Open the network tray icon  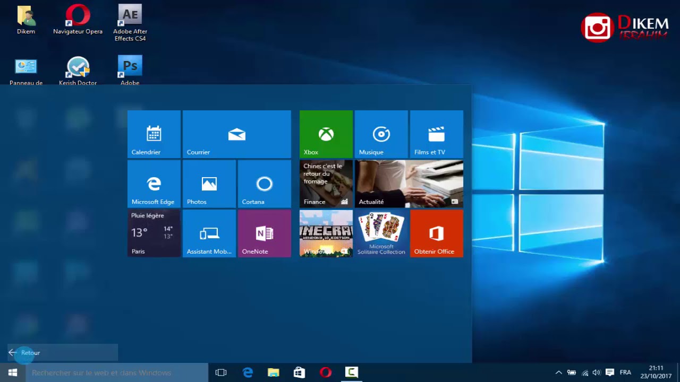pyautogui.click(x=585, y=372)
